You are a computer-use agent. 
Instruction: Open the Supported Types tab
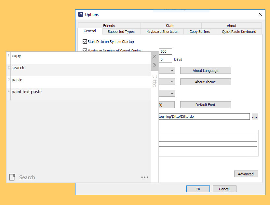[x=121, y=32]
